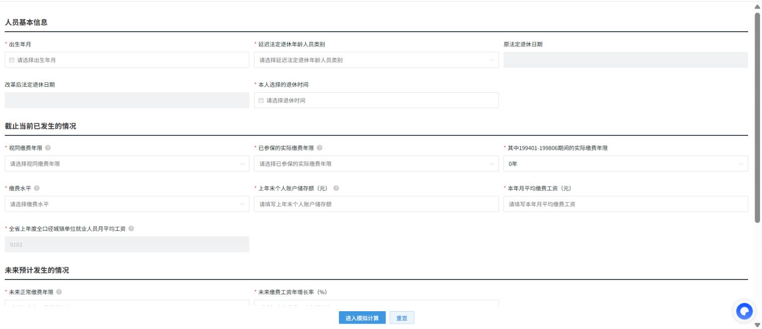Click help icon beside 上年末个人账户储存额 label

coord(336,188)
